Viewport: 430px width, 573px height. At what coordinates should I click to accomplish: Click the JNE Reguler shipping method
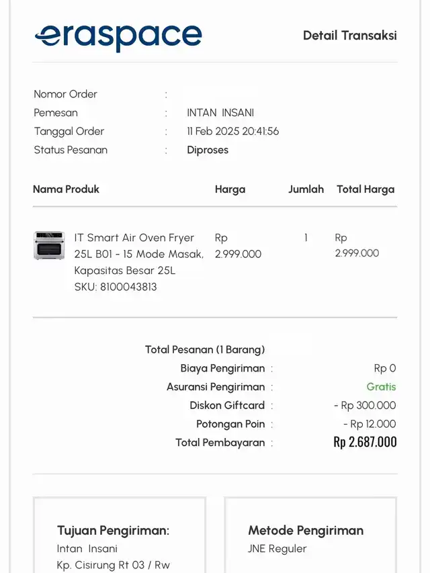pyautogui.click(x=277, y=549)
